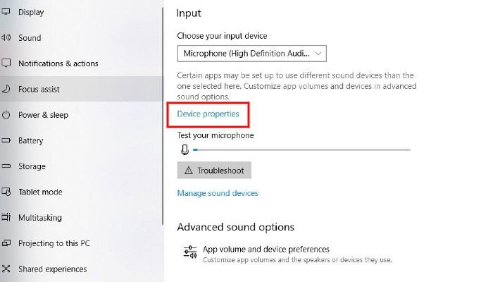Click Manage sound devices link
The width and height of the screenshot is (493, 282).
(x=218, y=193)
